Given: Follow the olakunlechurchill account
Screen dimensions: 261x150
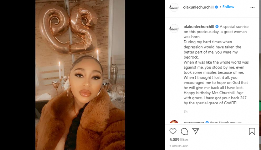Looking at the screenshot, I should click(x=229, y=7).
